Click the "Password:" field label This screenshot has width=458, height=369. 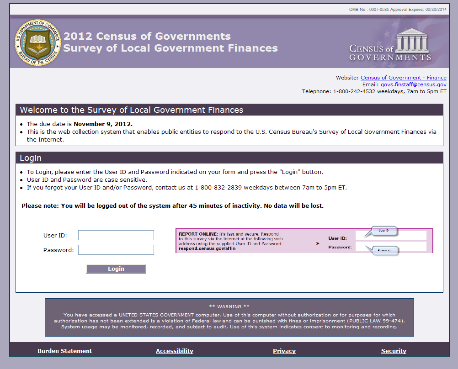point(59,250)
